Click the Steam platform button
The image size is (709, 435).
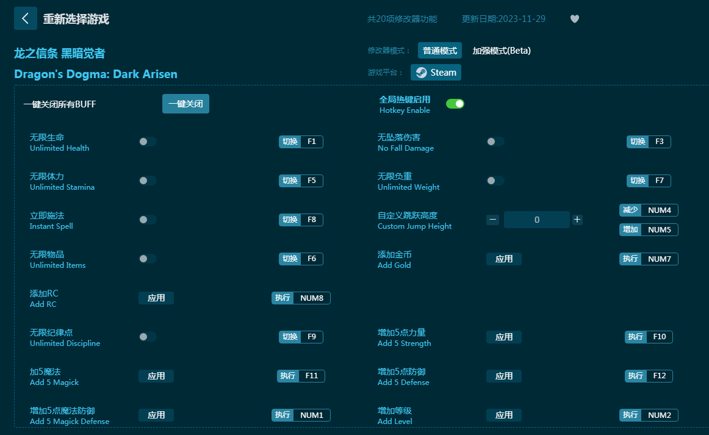436,73
